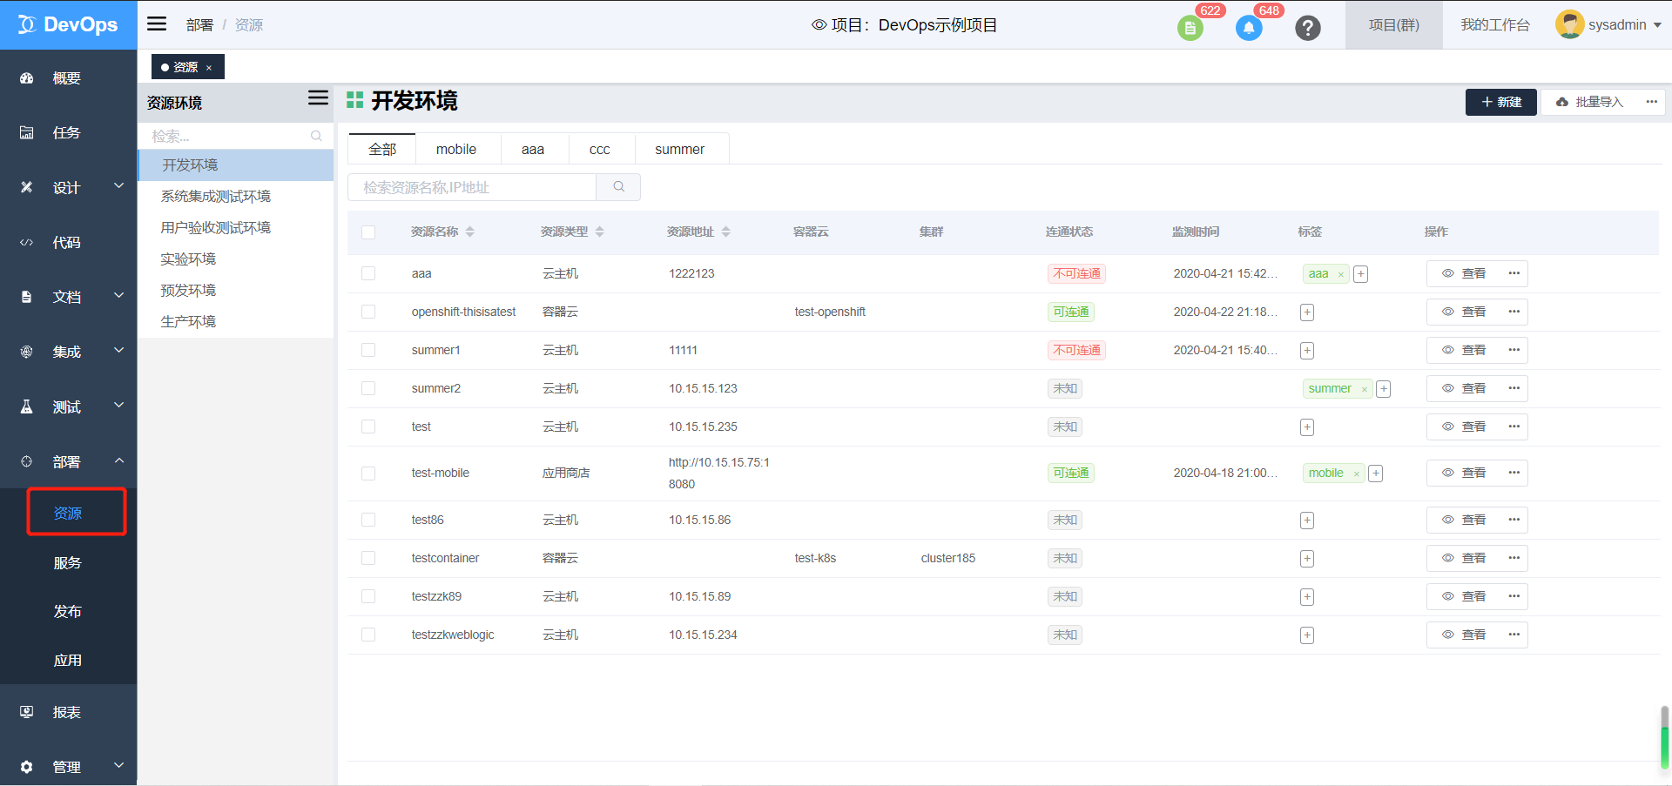Screen dimensions: 1672x786
Task: Open the help question mark icon
Action: [x=1307, y=28]
